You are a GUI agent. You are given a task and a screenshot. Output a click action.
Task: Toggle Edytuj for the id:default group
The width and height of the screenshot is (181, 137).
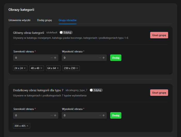62,33
